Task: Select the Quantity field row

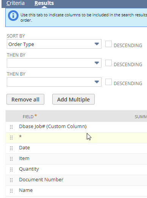Action: pos(76,169)
